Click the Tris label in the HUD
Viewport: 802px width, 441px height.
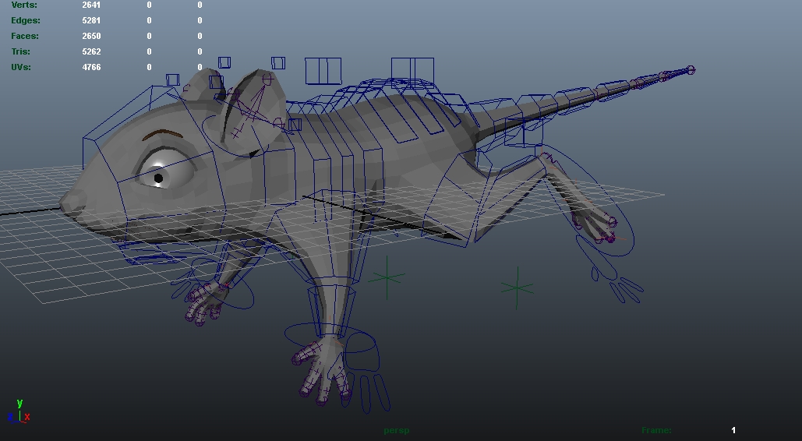[20, 51]
